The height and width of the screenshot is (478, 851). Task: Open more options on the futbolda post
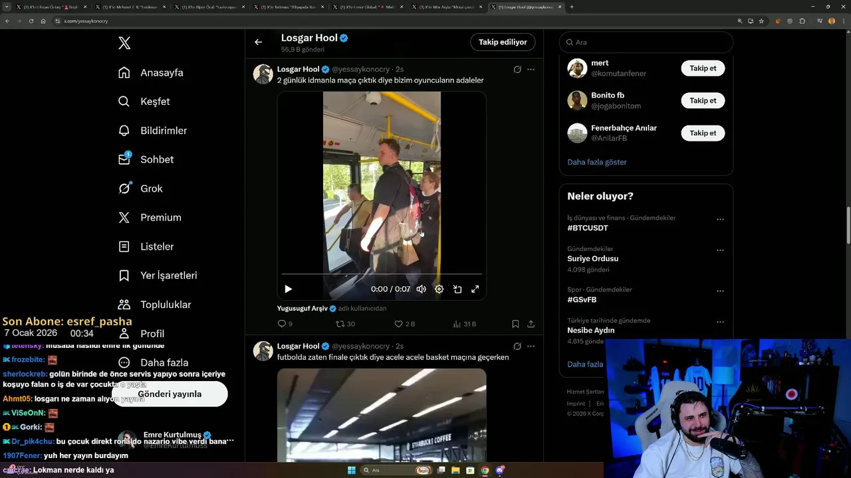531,346
